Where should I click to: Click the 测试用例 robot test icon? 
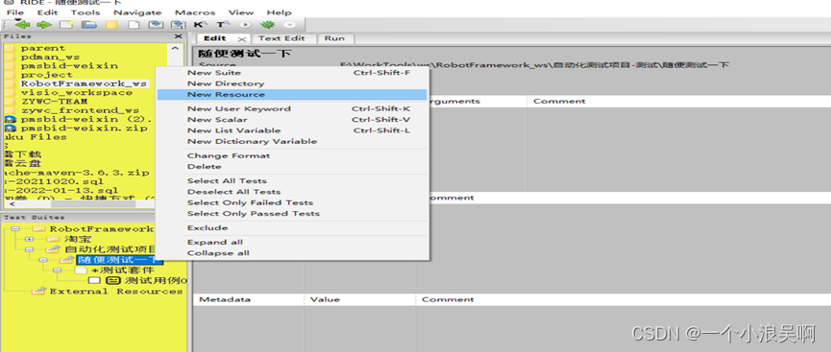point(113,280)
